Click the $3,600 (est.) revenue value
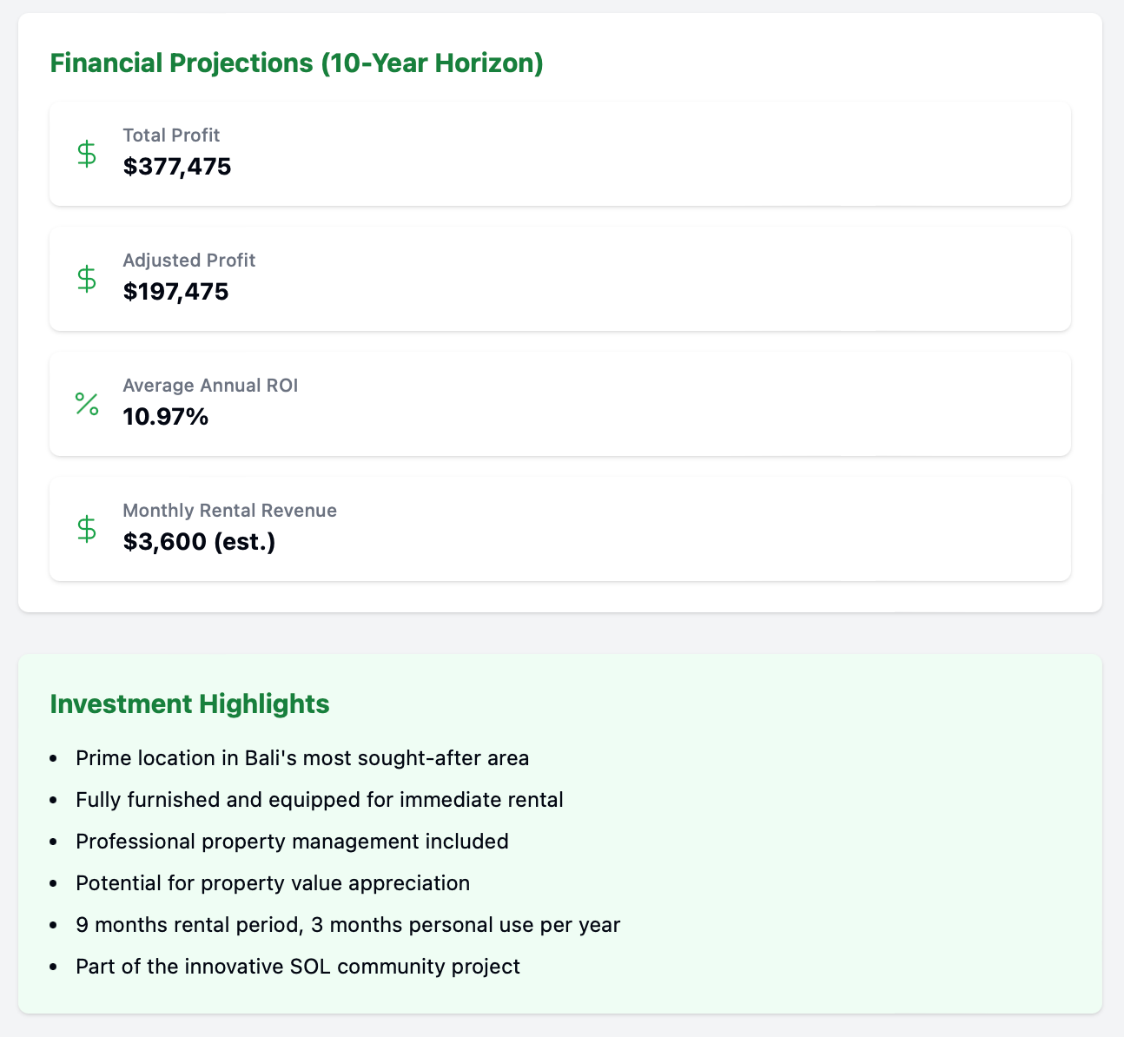Screen dimensions: 1124x1037 point(200,543)
